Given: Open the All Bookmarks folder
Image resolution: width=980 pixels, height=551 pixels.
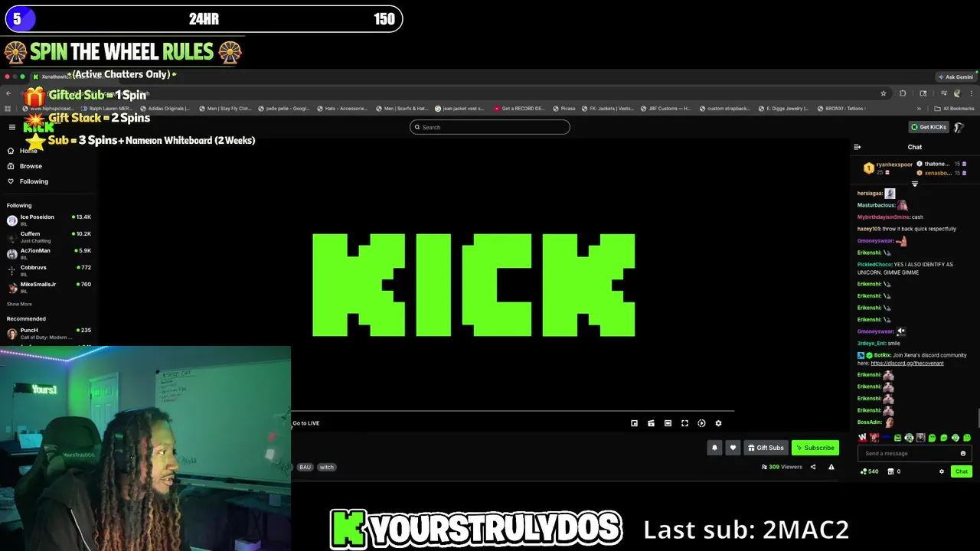Looking at the screenshot, I should pos(954,109).
